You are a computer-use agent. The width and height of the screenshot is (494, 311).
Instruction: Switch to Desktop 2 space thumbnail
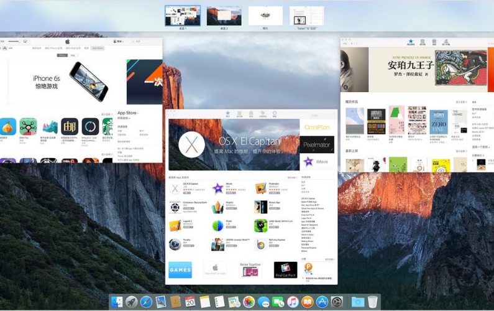224,16
